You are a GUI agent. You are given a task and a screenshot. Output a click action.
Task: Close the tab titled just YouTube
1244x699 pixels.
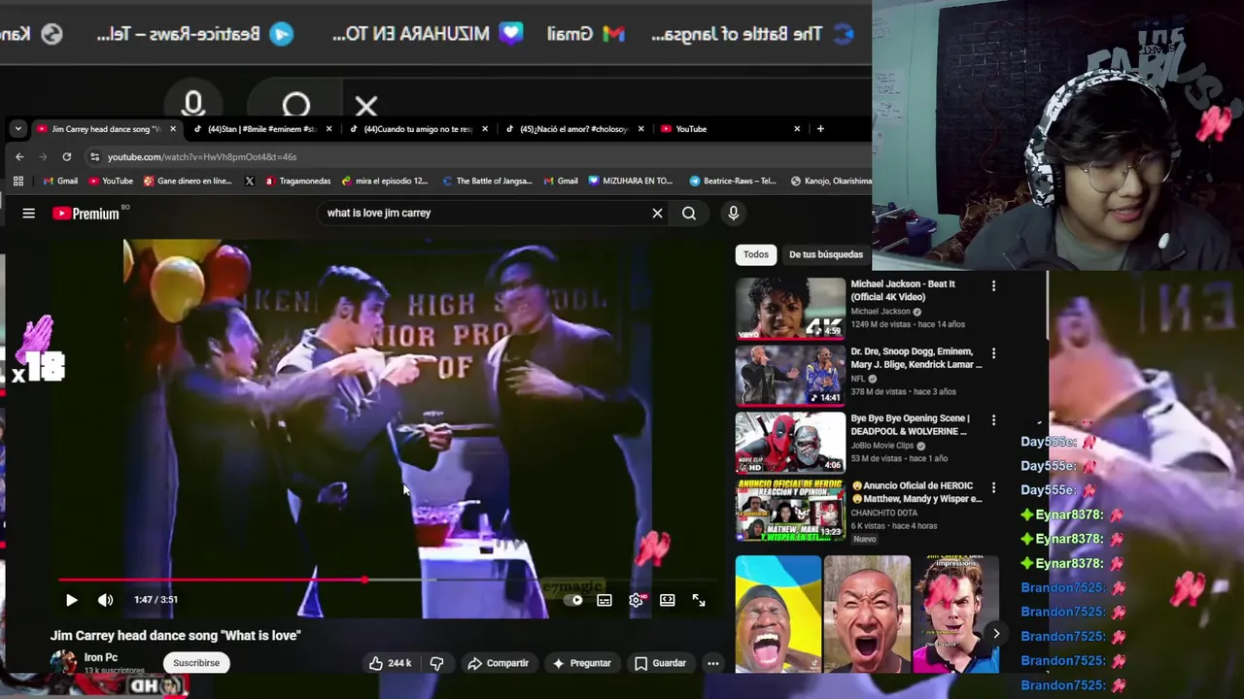tap(797, 128)
